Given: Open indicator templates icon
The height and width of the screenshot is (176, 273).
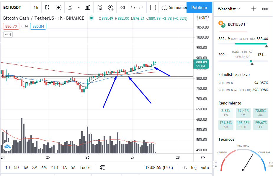Looking at the screenshot, I should pyautogui.click(x=99, y=7).
